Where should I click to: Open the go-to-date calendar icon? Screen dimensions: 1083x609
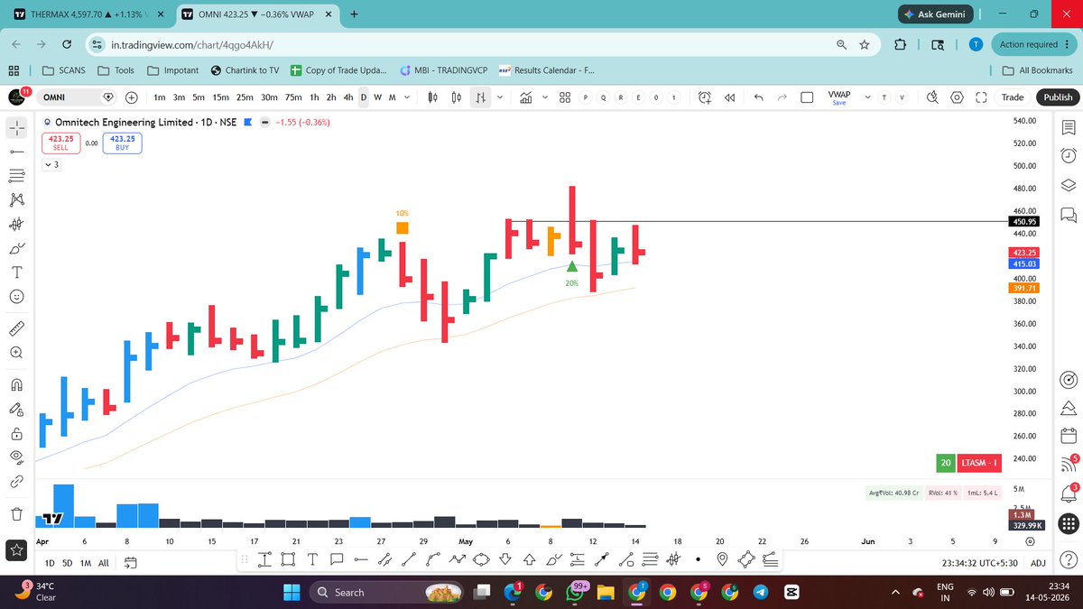pyautogui.click(x=129, y=563)
